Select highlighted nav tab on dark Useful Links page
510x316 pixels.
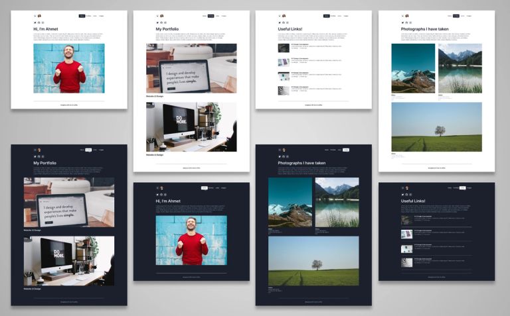click(x=462, y=188)
